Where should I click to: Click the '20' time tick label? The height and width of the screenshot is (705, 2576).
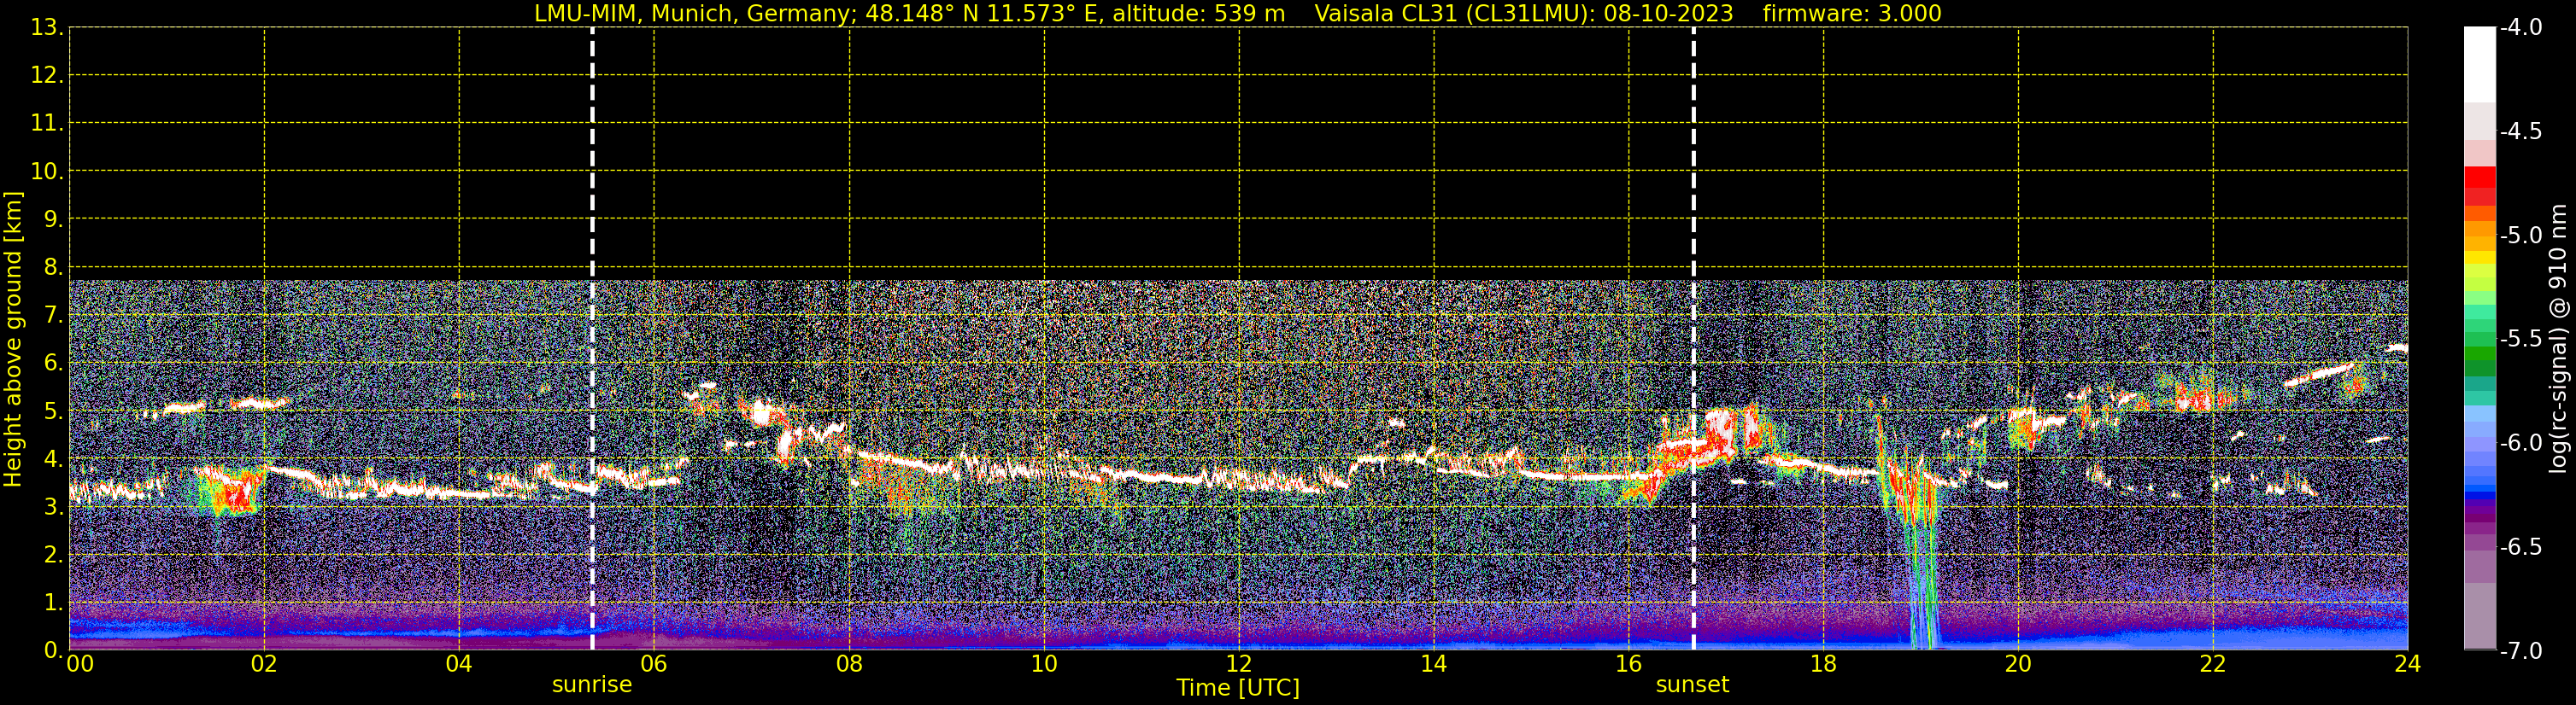pos(2018,664)
